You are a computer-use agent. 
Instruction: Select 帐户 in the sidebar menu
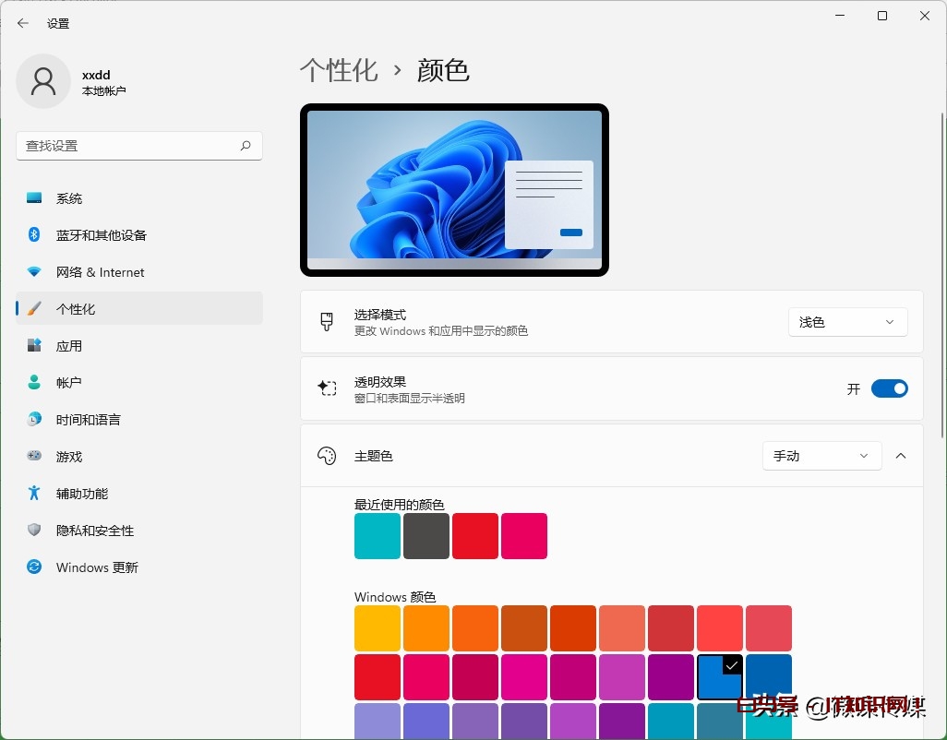32,383
